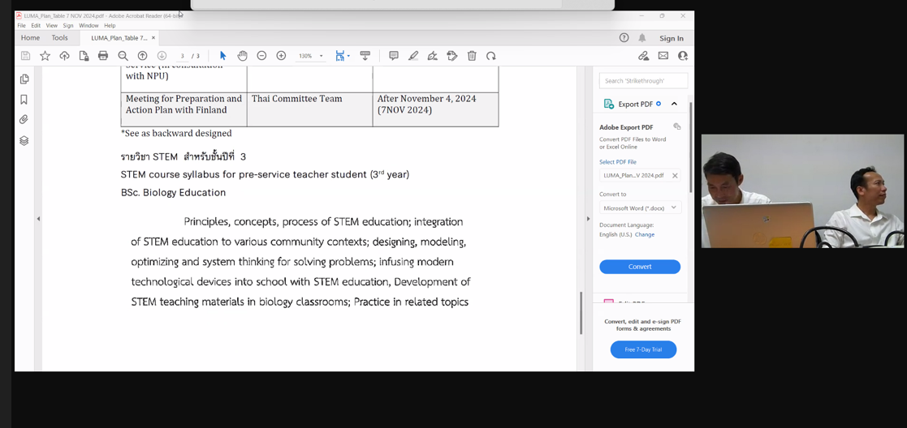Add a sticky note comment
The height and width of the screenshot is (428, 907).
(394, 56)
